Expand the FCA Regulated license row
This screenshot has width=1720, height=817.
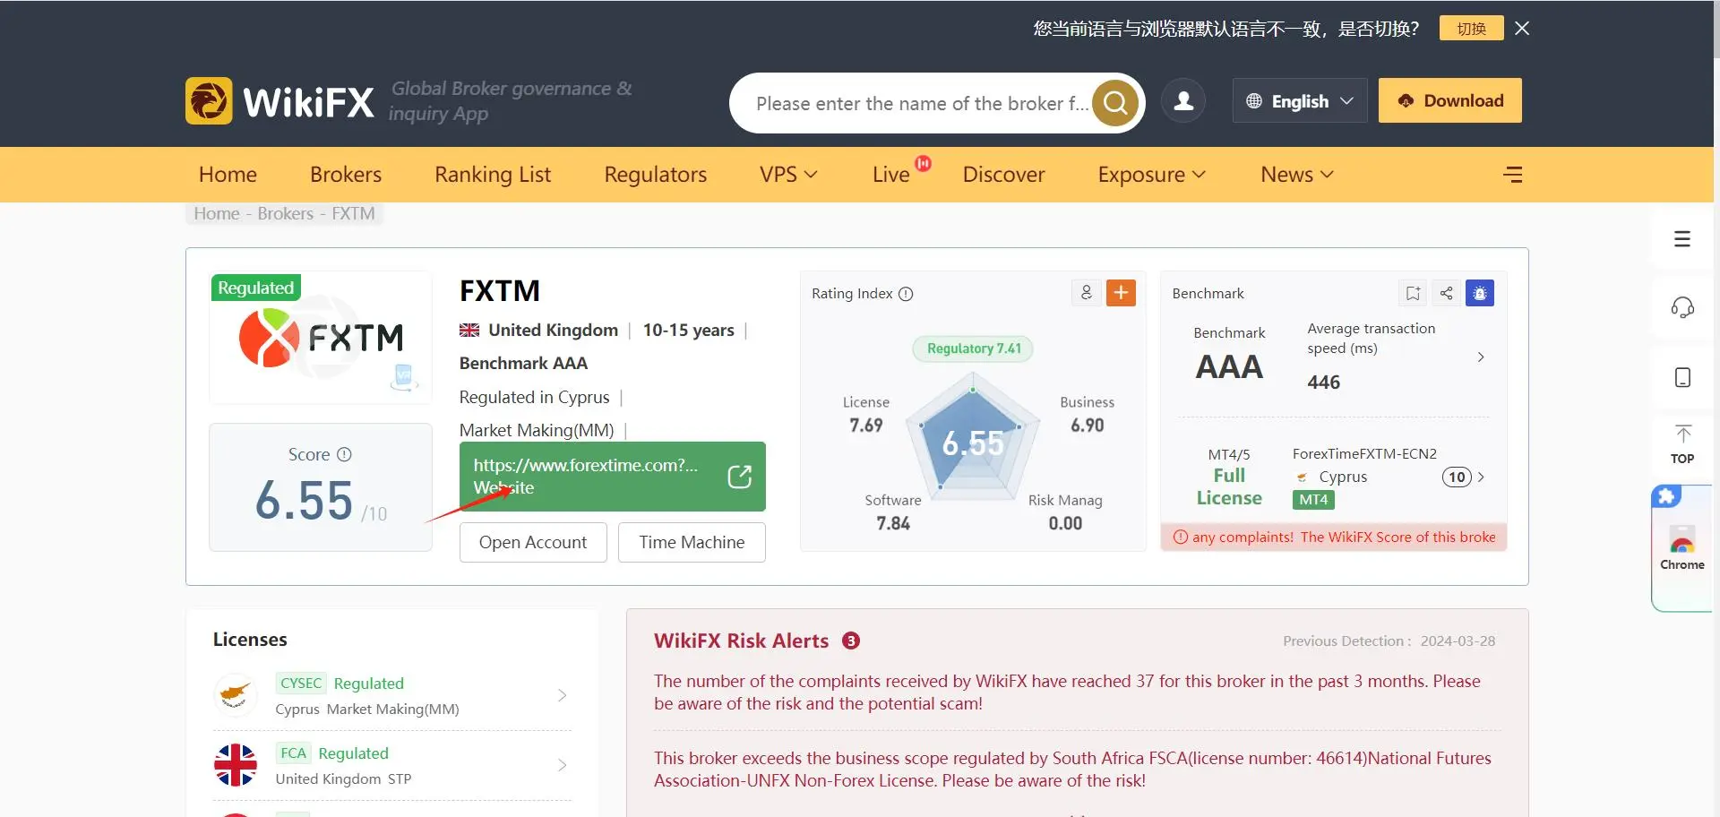click(x=392, y=765)
